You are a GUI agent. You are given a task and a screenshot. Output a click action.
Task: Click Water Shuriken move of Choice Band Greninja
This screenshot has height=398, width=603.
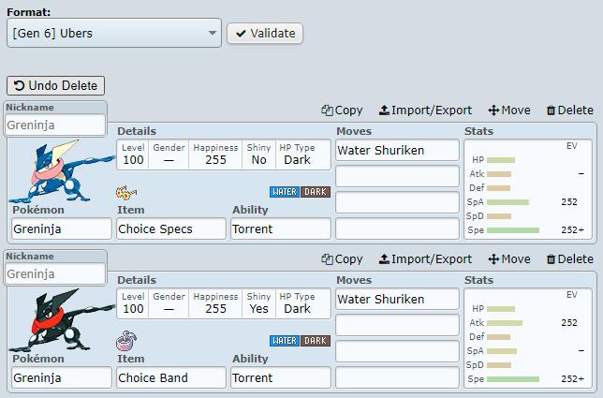pyautogui.click(x=397, y=299)
